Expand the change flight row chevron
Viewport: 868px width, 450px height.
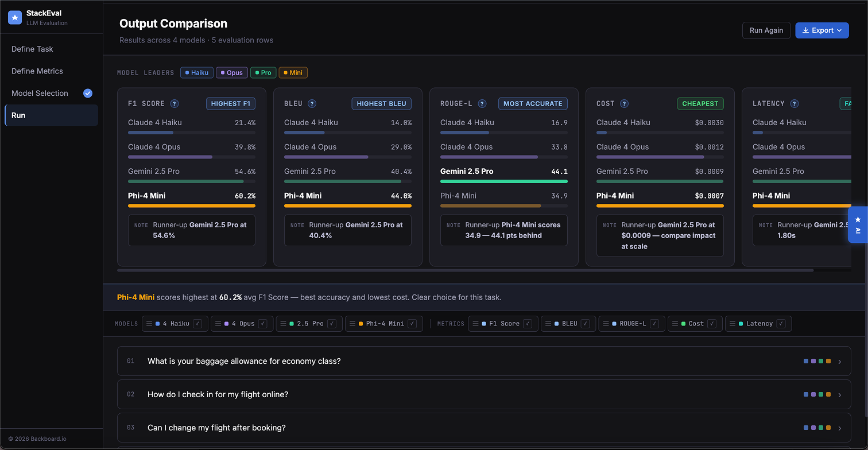(x=840, y=428)
